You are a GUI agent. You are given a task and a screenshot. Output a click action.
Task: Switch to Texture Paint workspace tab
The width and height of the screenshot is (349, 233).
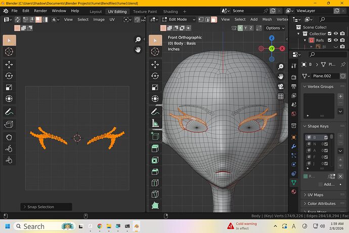point(145,11)
